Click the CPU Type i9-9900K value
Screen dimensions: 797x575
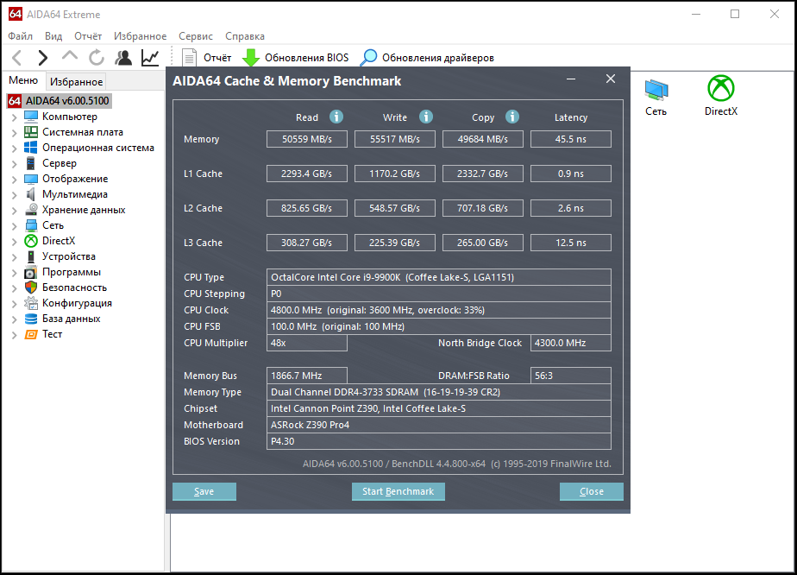pos(439,277)
